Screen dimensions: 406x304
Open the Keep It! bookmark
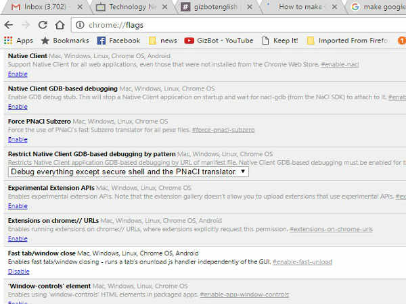(279, 41)
